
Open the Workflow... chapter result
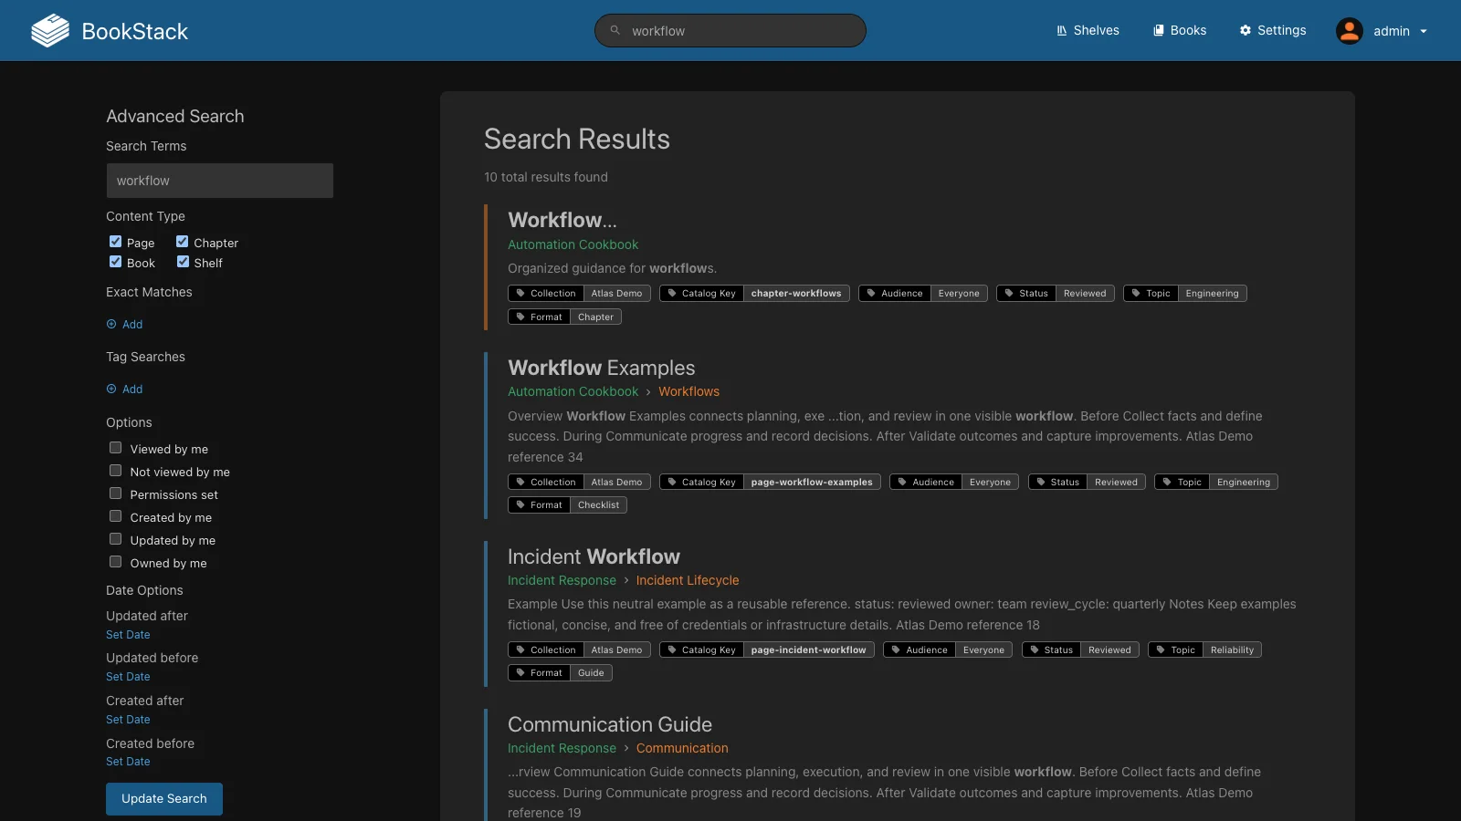[x=562, y=220]
